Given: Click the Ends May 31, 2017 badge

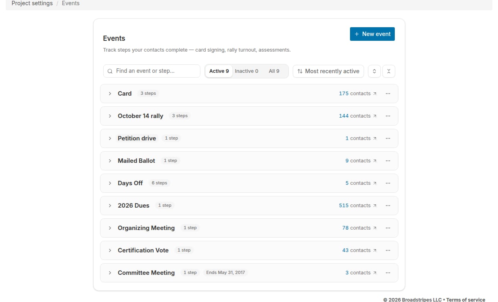Looking at the screenshot, I should tap(226, 273).
